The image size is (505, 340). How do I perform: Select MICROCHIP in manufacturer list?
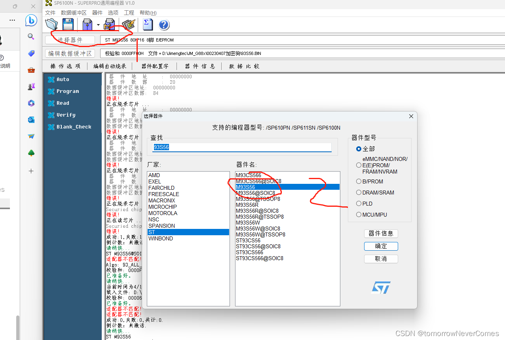tap(188, 207)
